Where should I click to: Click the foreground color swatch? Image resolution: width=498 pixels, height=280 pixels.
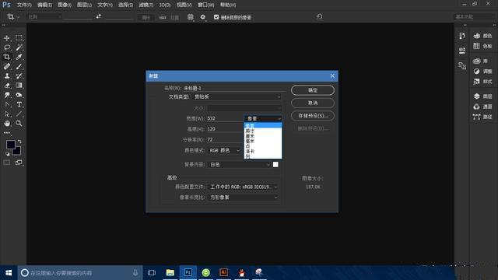[11, 145]
